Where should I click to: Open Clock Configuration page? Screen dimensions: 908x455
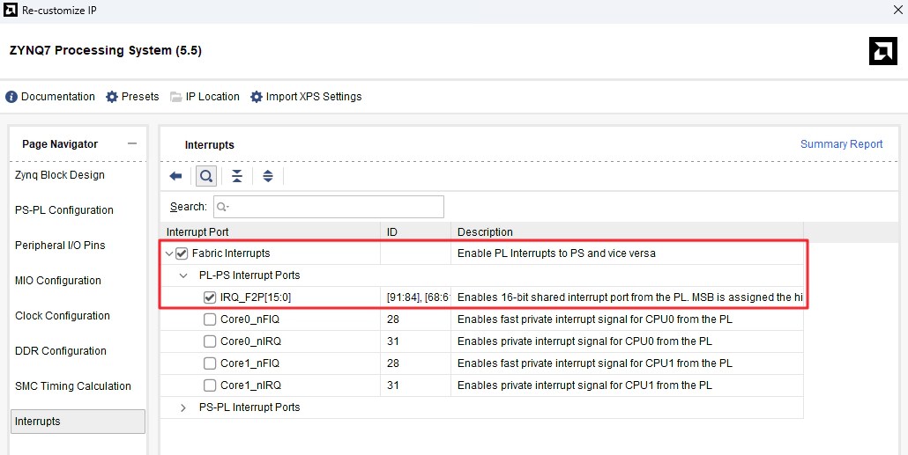click(63, 316)
